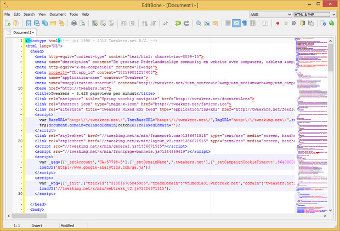
Task: Click the Close All double folder icon
Action: (x=61, y=23)
